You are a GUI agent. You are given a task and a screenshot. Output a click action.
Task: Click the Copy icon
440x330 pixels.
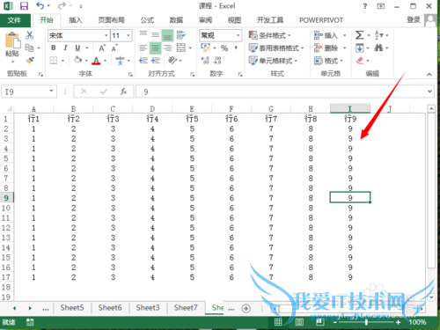[x=29, y=48]
